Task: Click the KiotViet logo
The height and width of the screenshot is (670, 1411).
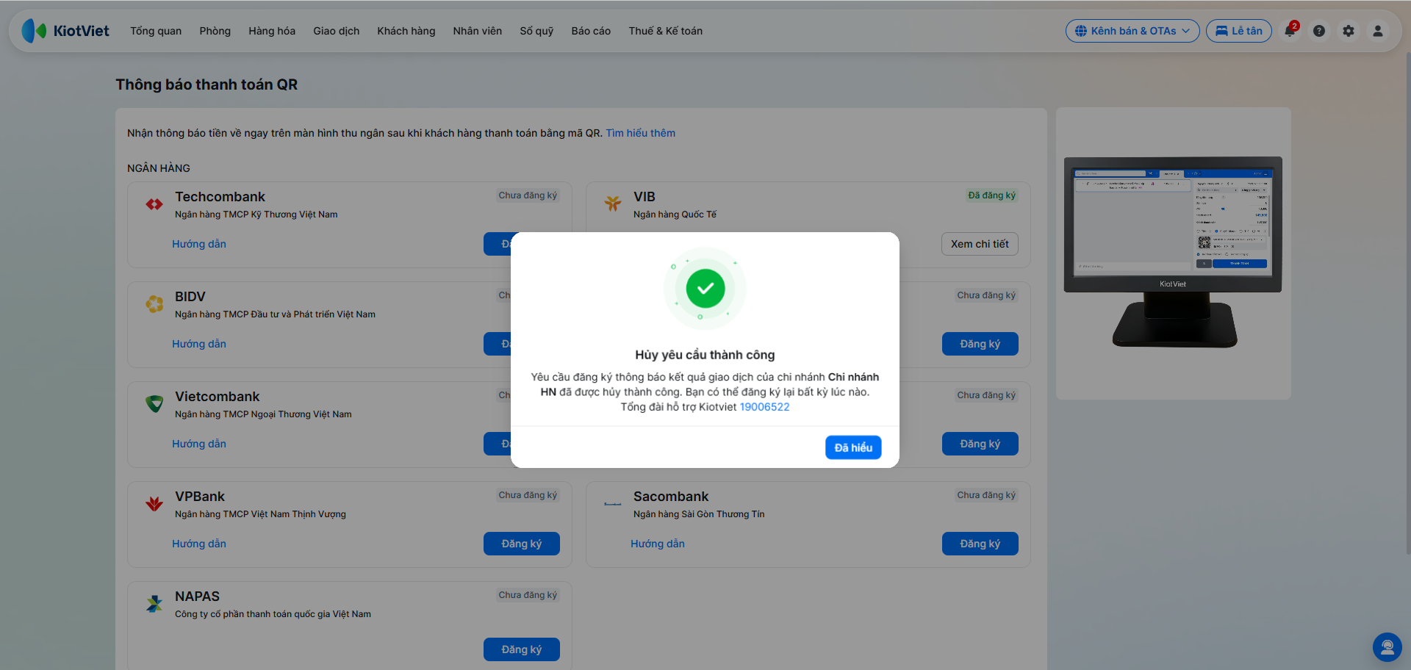Action: tap(65, 31)
